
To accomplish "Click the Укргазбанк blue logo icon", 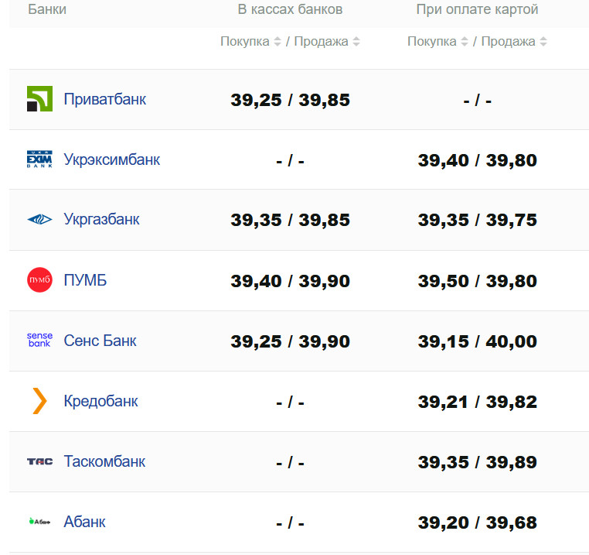I will tap(39, 220).
